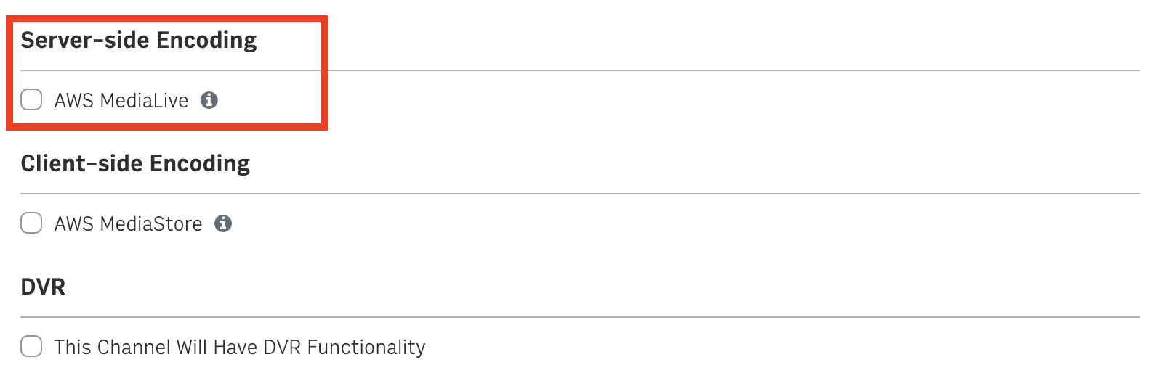Tick the AWS MediaStore checkbox
Screen dimensions: 1157x386
click(31, 223)
